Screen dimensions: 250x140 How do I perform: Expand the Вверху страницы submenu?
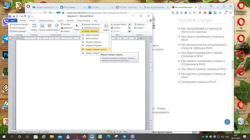pos(96,35)
